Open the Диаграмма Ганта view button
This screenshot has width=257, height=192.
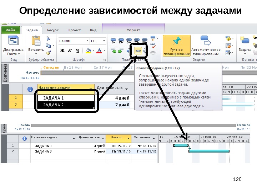13,46
